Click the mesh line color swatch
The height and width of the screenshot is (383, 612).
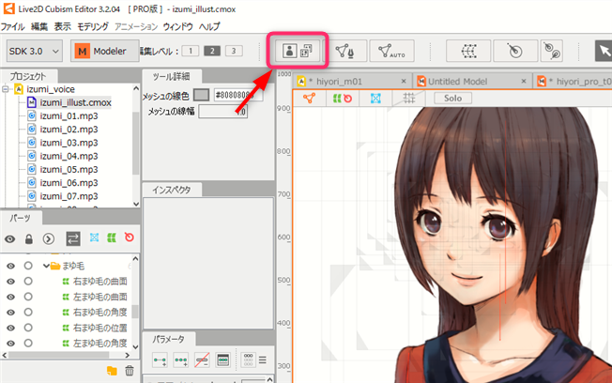coord(201,95)
